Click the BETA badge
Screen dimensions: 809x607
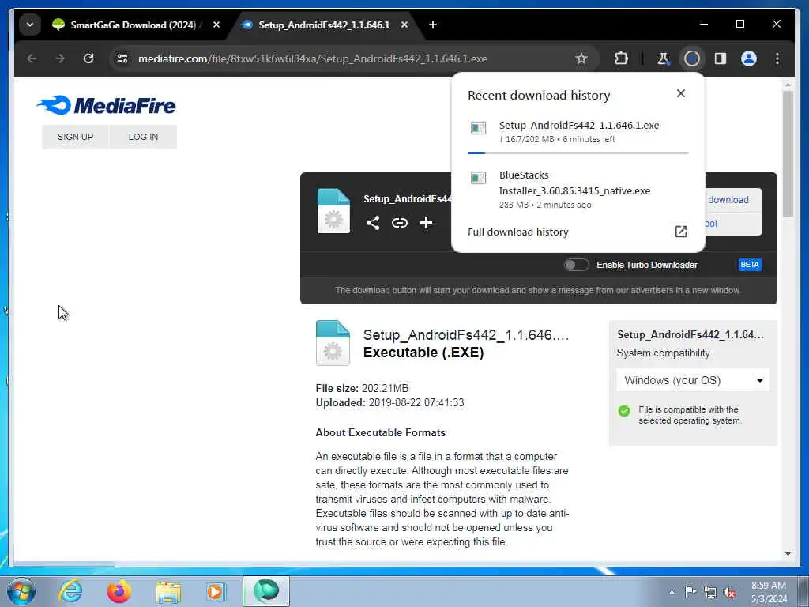(x=750, y=265)
